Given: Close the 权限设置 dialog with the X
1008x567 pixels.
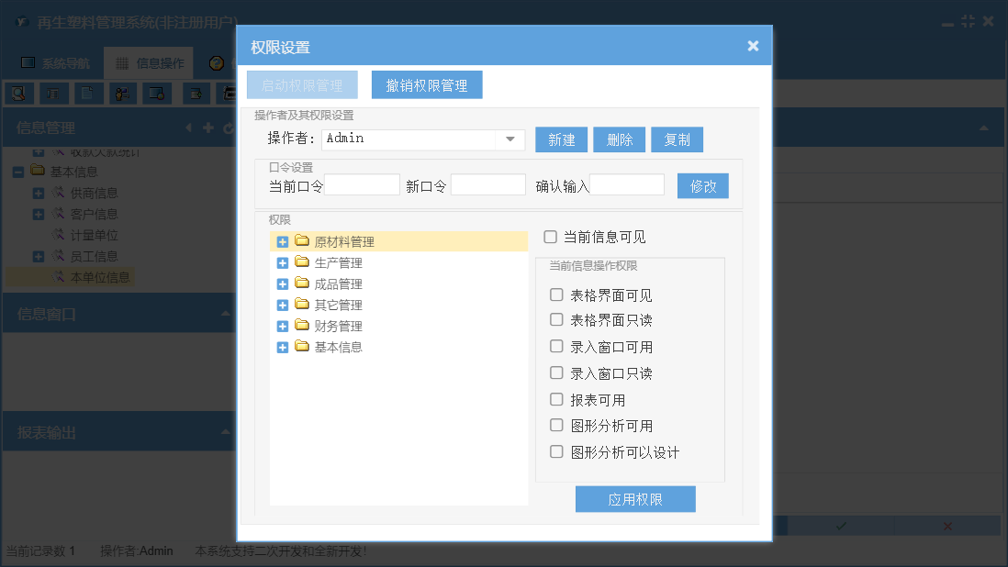Looking at the screenshot, I should tap(753, 46).
